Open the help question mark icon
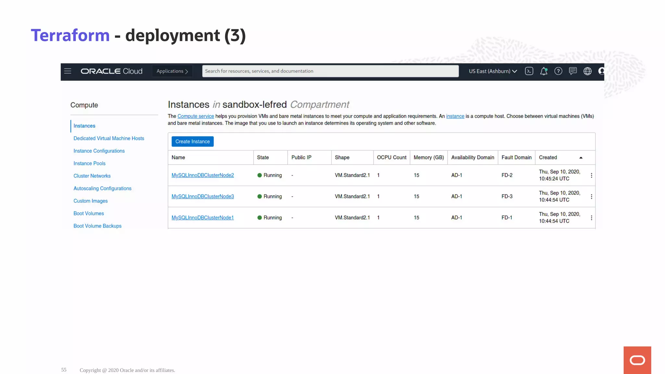The image size is (665, 374). pos(558,71)
